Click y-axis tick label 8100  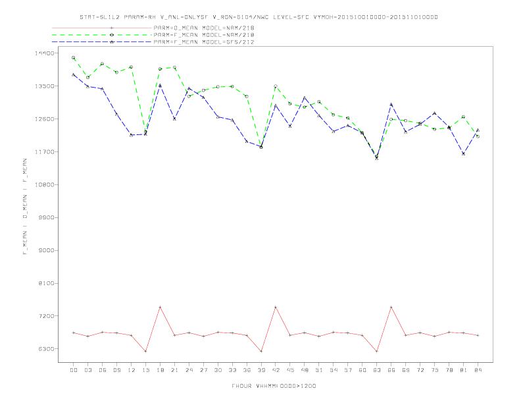pos(46,283)
